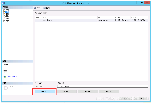Click the Transact-SQL type cell
The height and width of the screenshot is (103, 151).
(106, 20)
